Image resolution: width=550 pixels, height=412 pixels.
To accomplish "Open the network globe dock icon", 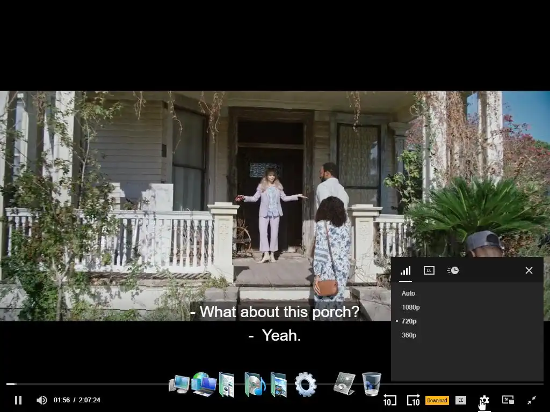I will (x=204, y=384).
